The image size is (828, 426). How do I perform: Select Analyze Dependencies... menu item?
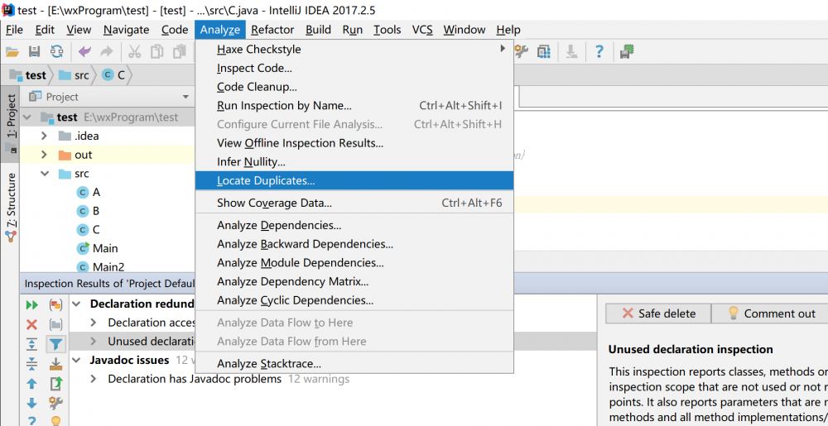(354, 226)
